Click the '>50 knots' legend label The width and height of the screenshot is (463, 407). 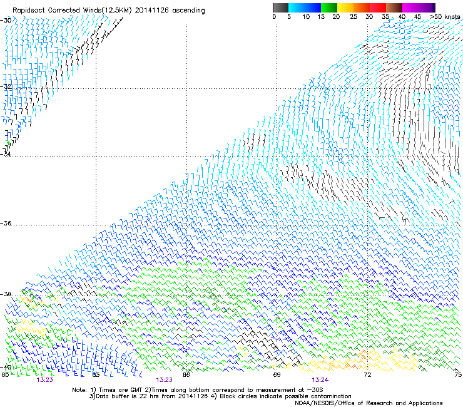(x=445, y=17)
